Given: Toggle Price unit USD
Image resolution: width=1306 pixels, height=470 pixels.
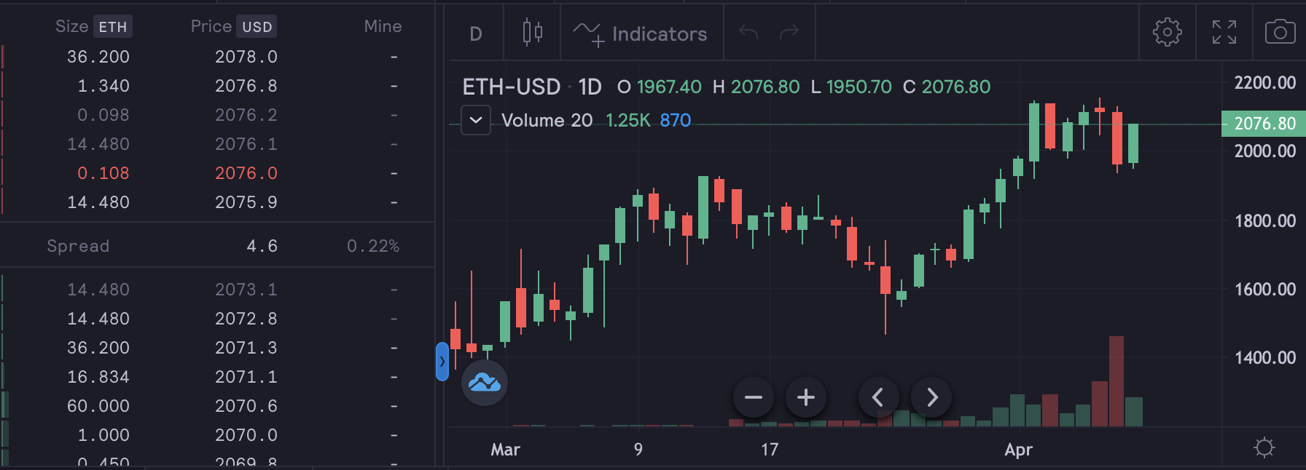Looking at the screenshot, I should pyautogui.click(x=257, y=27).
